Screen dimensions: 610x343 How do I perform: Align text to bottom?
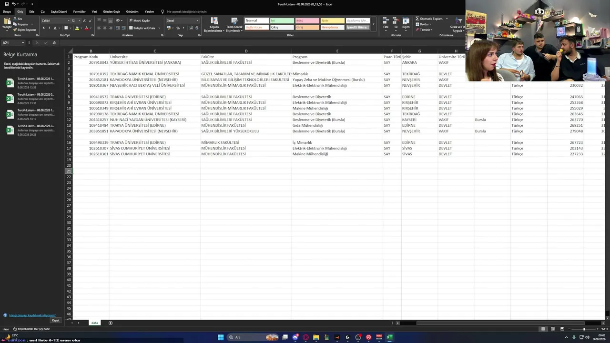[111, 20]
